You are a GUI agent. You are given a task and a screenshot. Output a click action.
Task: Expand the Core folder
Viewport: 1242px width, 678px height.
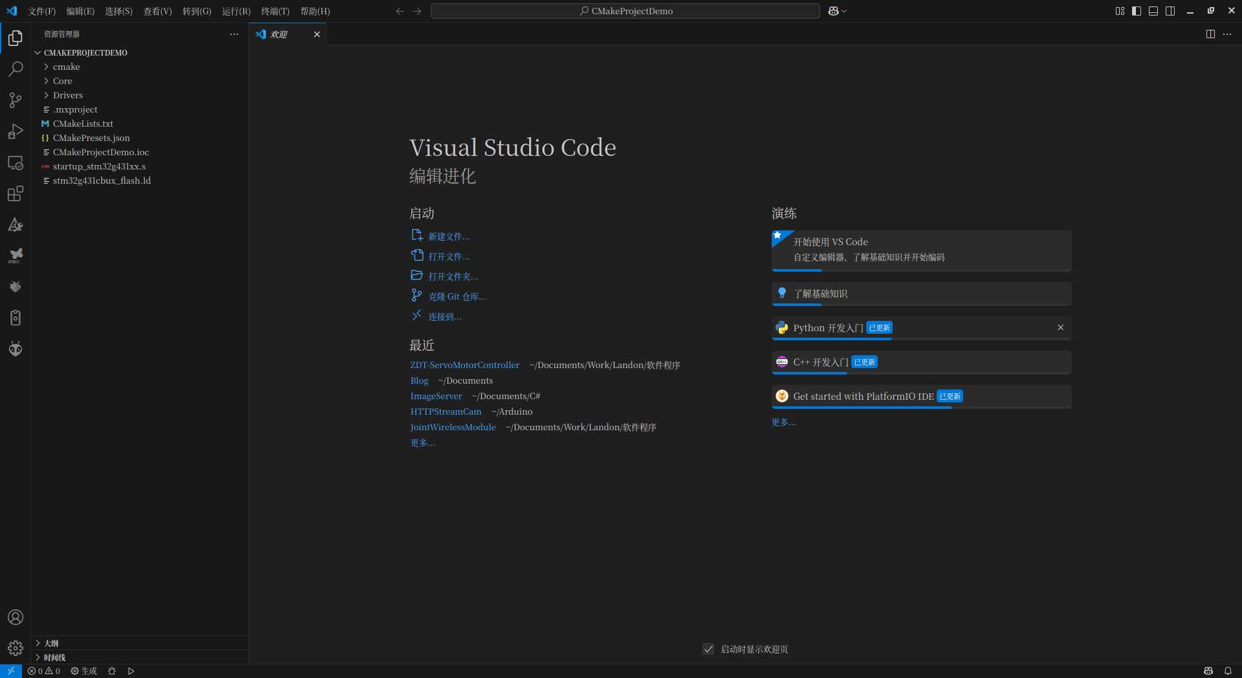(140, 81)
